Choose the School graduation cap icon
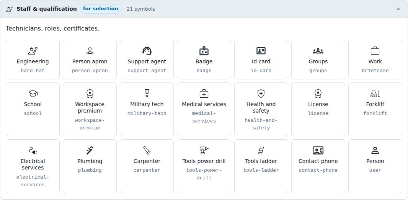This screenshot has height=200, width=408. point(33,94)
